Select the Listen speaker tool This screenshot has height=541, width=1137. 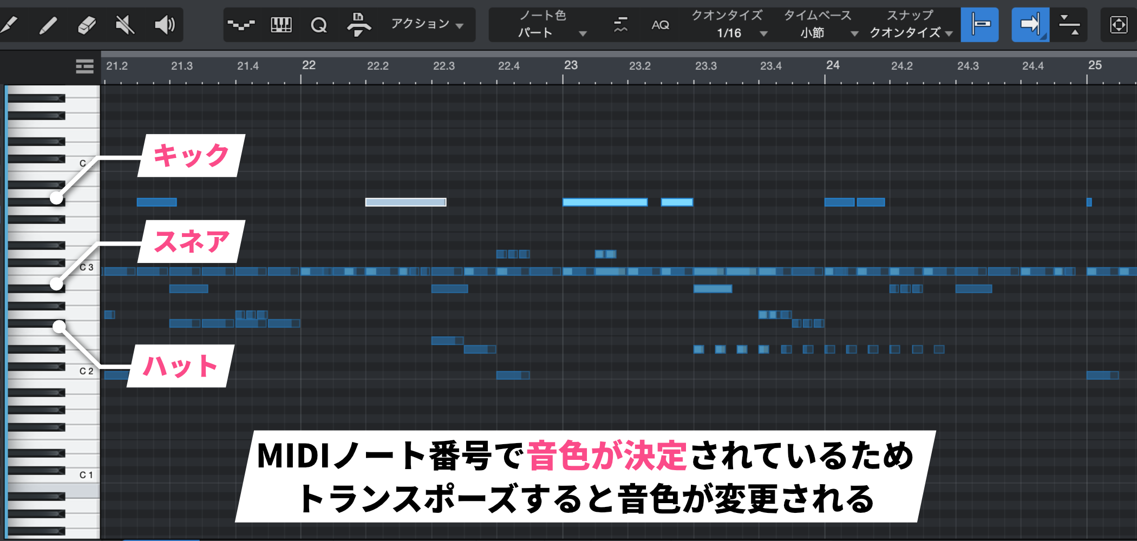(x=165, y=25)
